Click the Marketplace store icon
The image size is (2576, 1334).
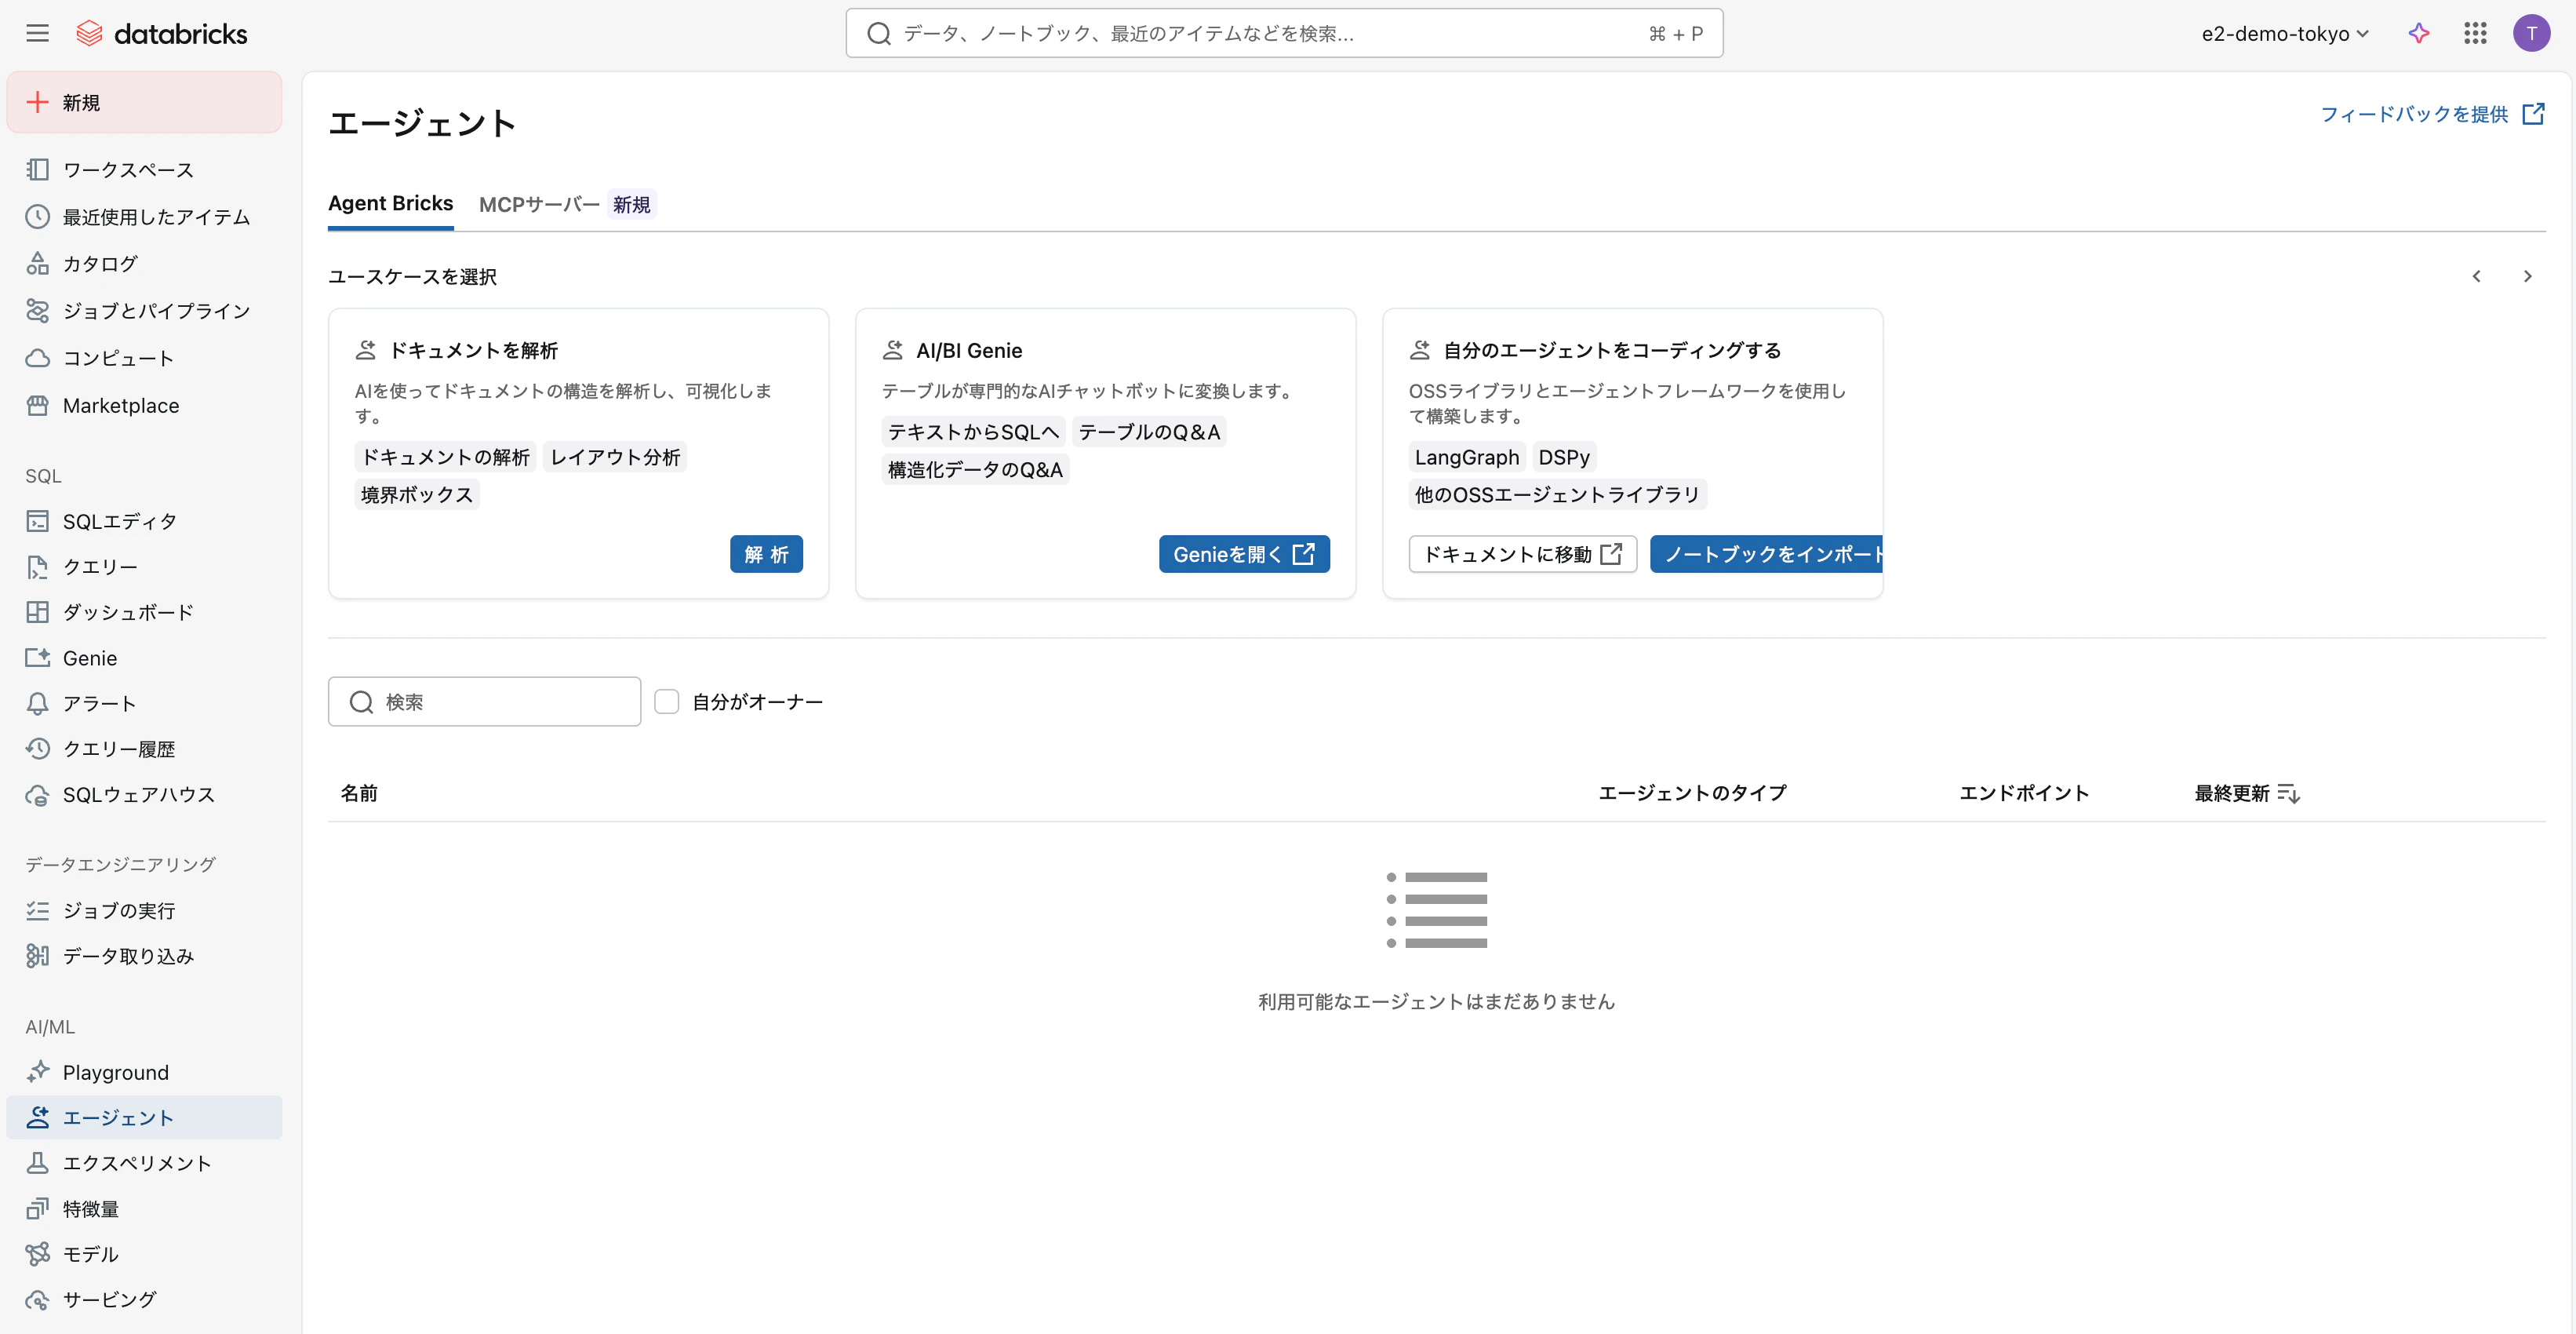[37, 406]
